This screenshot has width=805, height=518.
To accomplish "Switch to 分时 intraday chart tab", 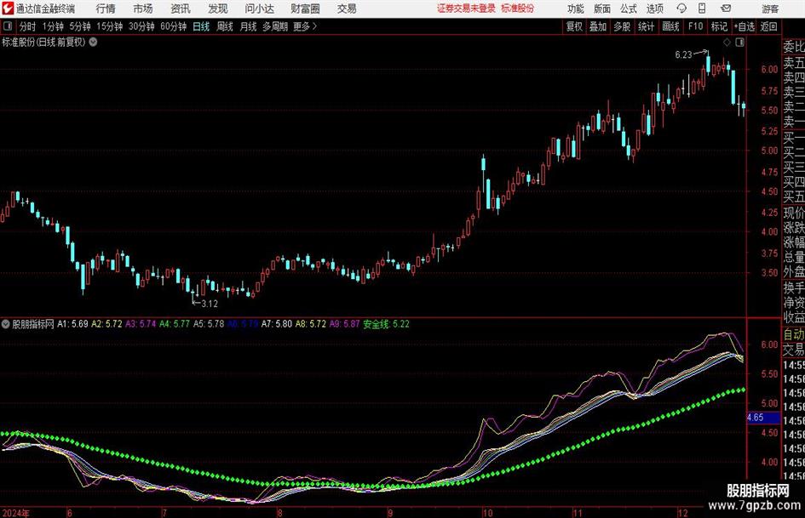I will click(27, 26).
